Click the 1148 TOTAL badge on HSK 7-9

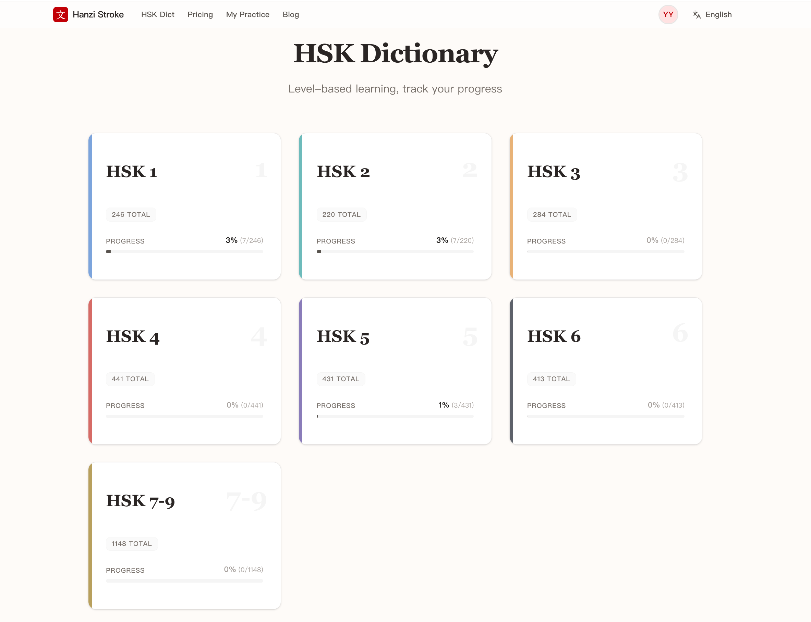coord(132,544)
